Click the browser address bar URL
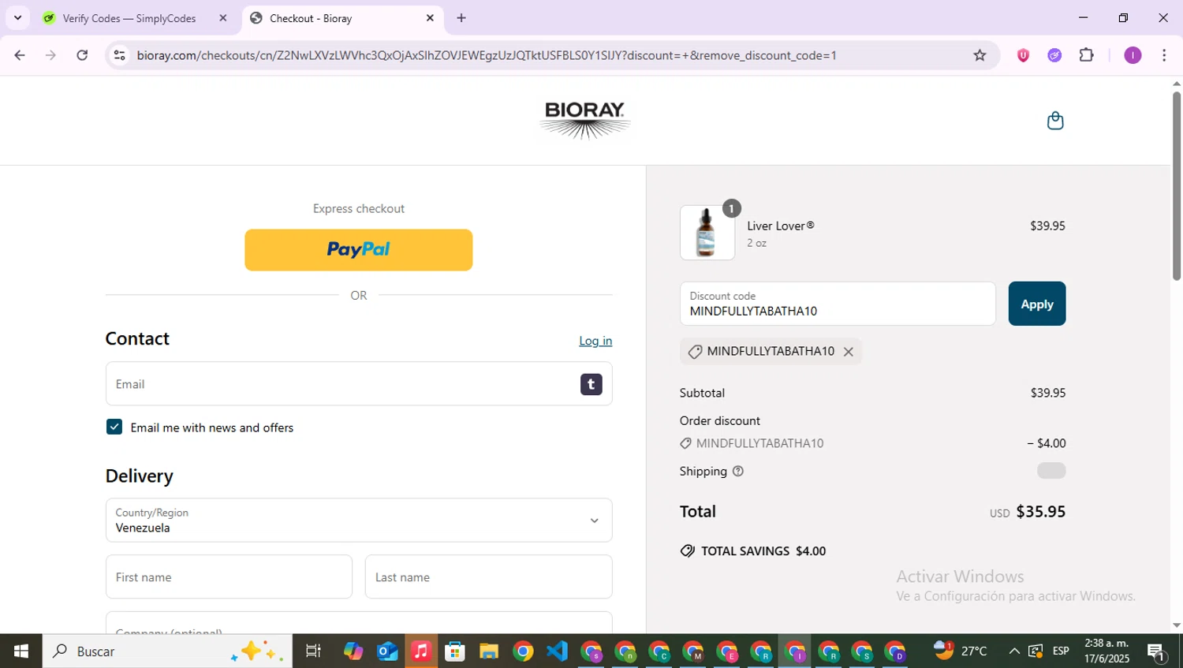 click(487, 55)
